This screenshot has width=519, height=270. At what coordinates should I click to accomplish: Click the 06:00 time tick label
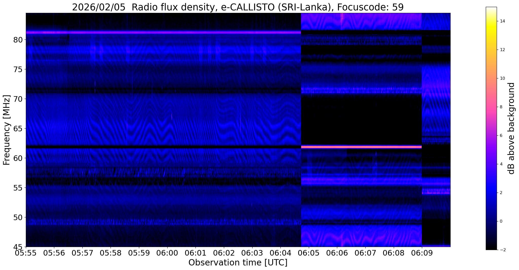coord(167,253)
